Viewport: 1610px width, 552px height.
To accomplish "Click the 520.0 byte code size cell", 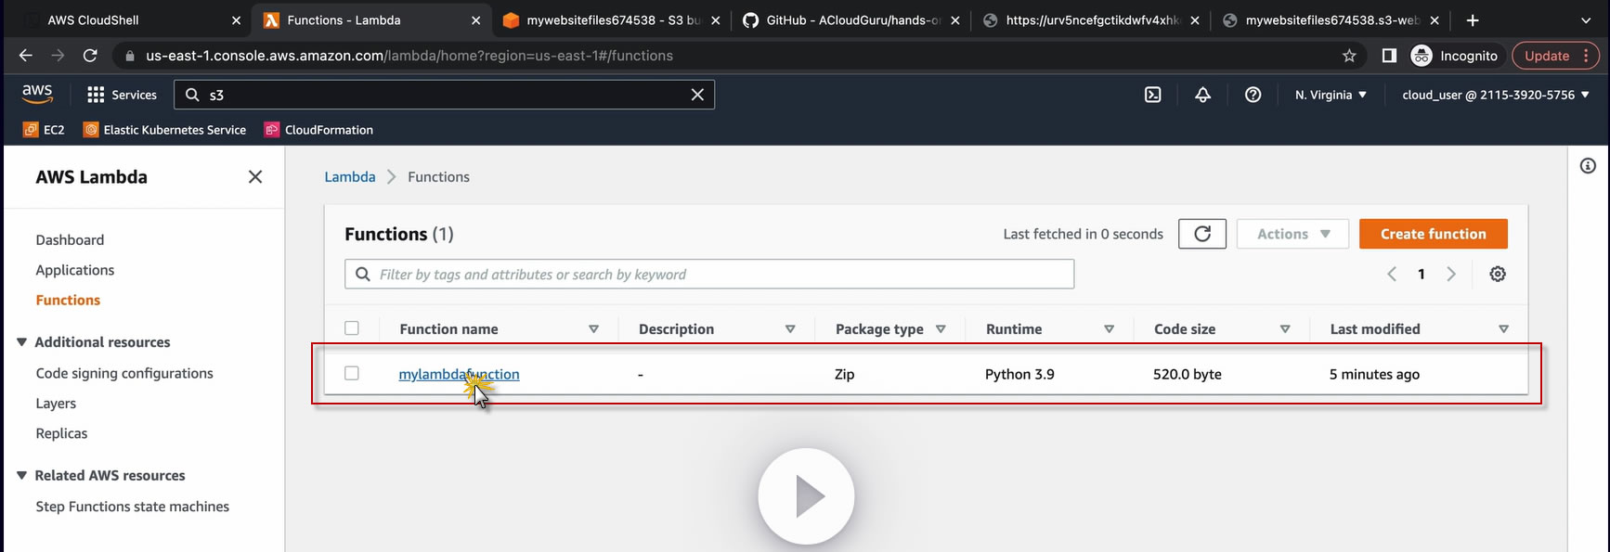I will click(x=1188, y=374).
